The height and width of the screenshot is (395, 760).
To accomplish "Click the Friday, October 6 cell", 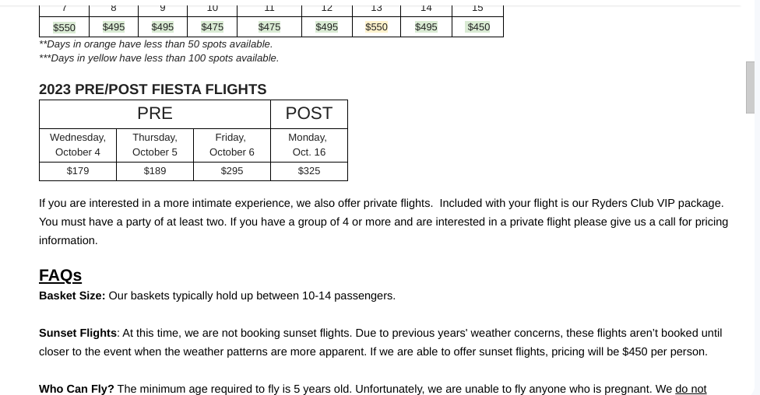I will tap(231, 145).
